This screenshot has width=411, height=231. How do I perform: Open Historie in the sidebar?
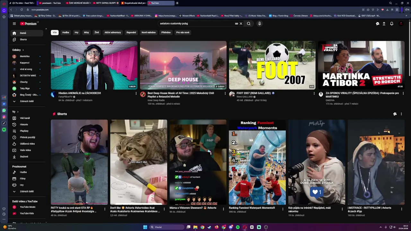tap(27, 124)
